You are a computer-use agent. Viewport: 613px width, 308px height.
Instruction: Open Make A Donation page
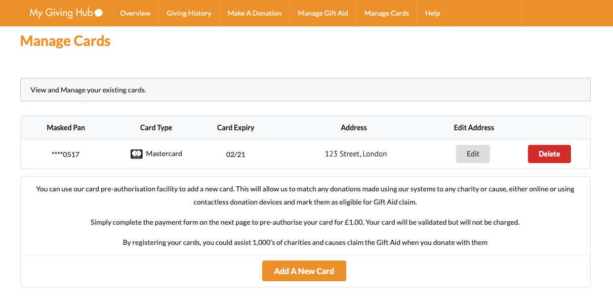255,13
